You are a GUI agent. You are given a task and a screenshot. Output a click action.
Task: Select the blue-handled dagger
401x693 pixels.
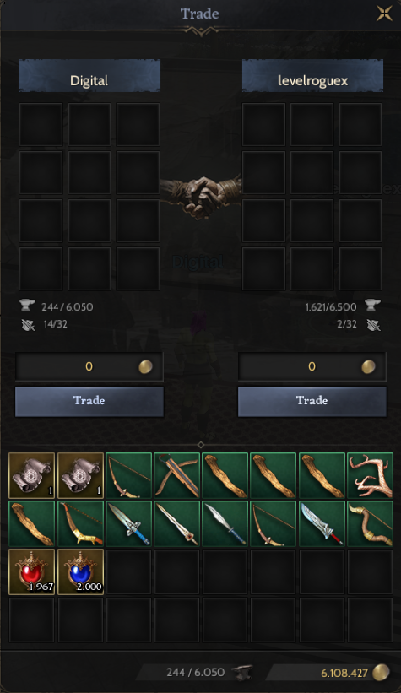[128, 523]
